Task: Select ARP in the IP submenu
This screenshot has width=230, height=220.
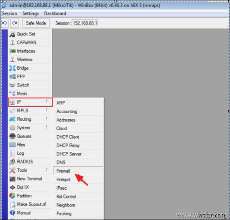Action: 78,103
